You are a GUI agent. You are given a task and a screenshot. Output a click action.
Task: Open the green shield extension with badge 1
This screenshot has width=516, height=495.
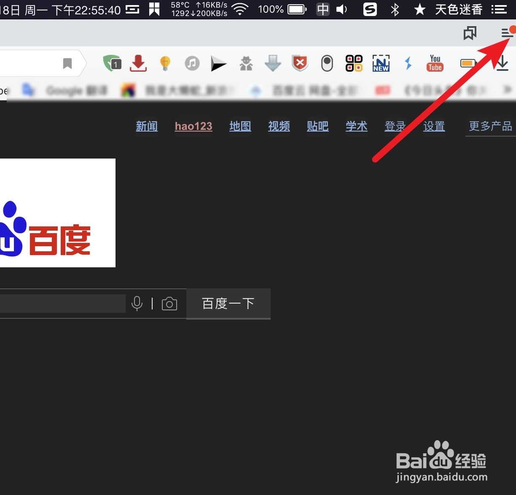tap(112, 63)
